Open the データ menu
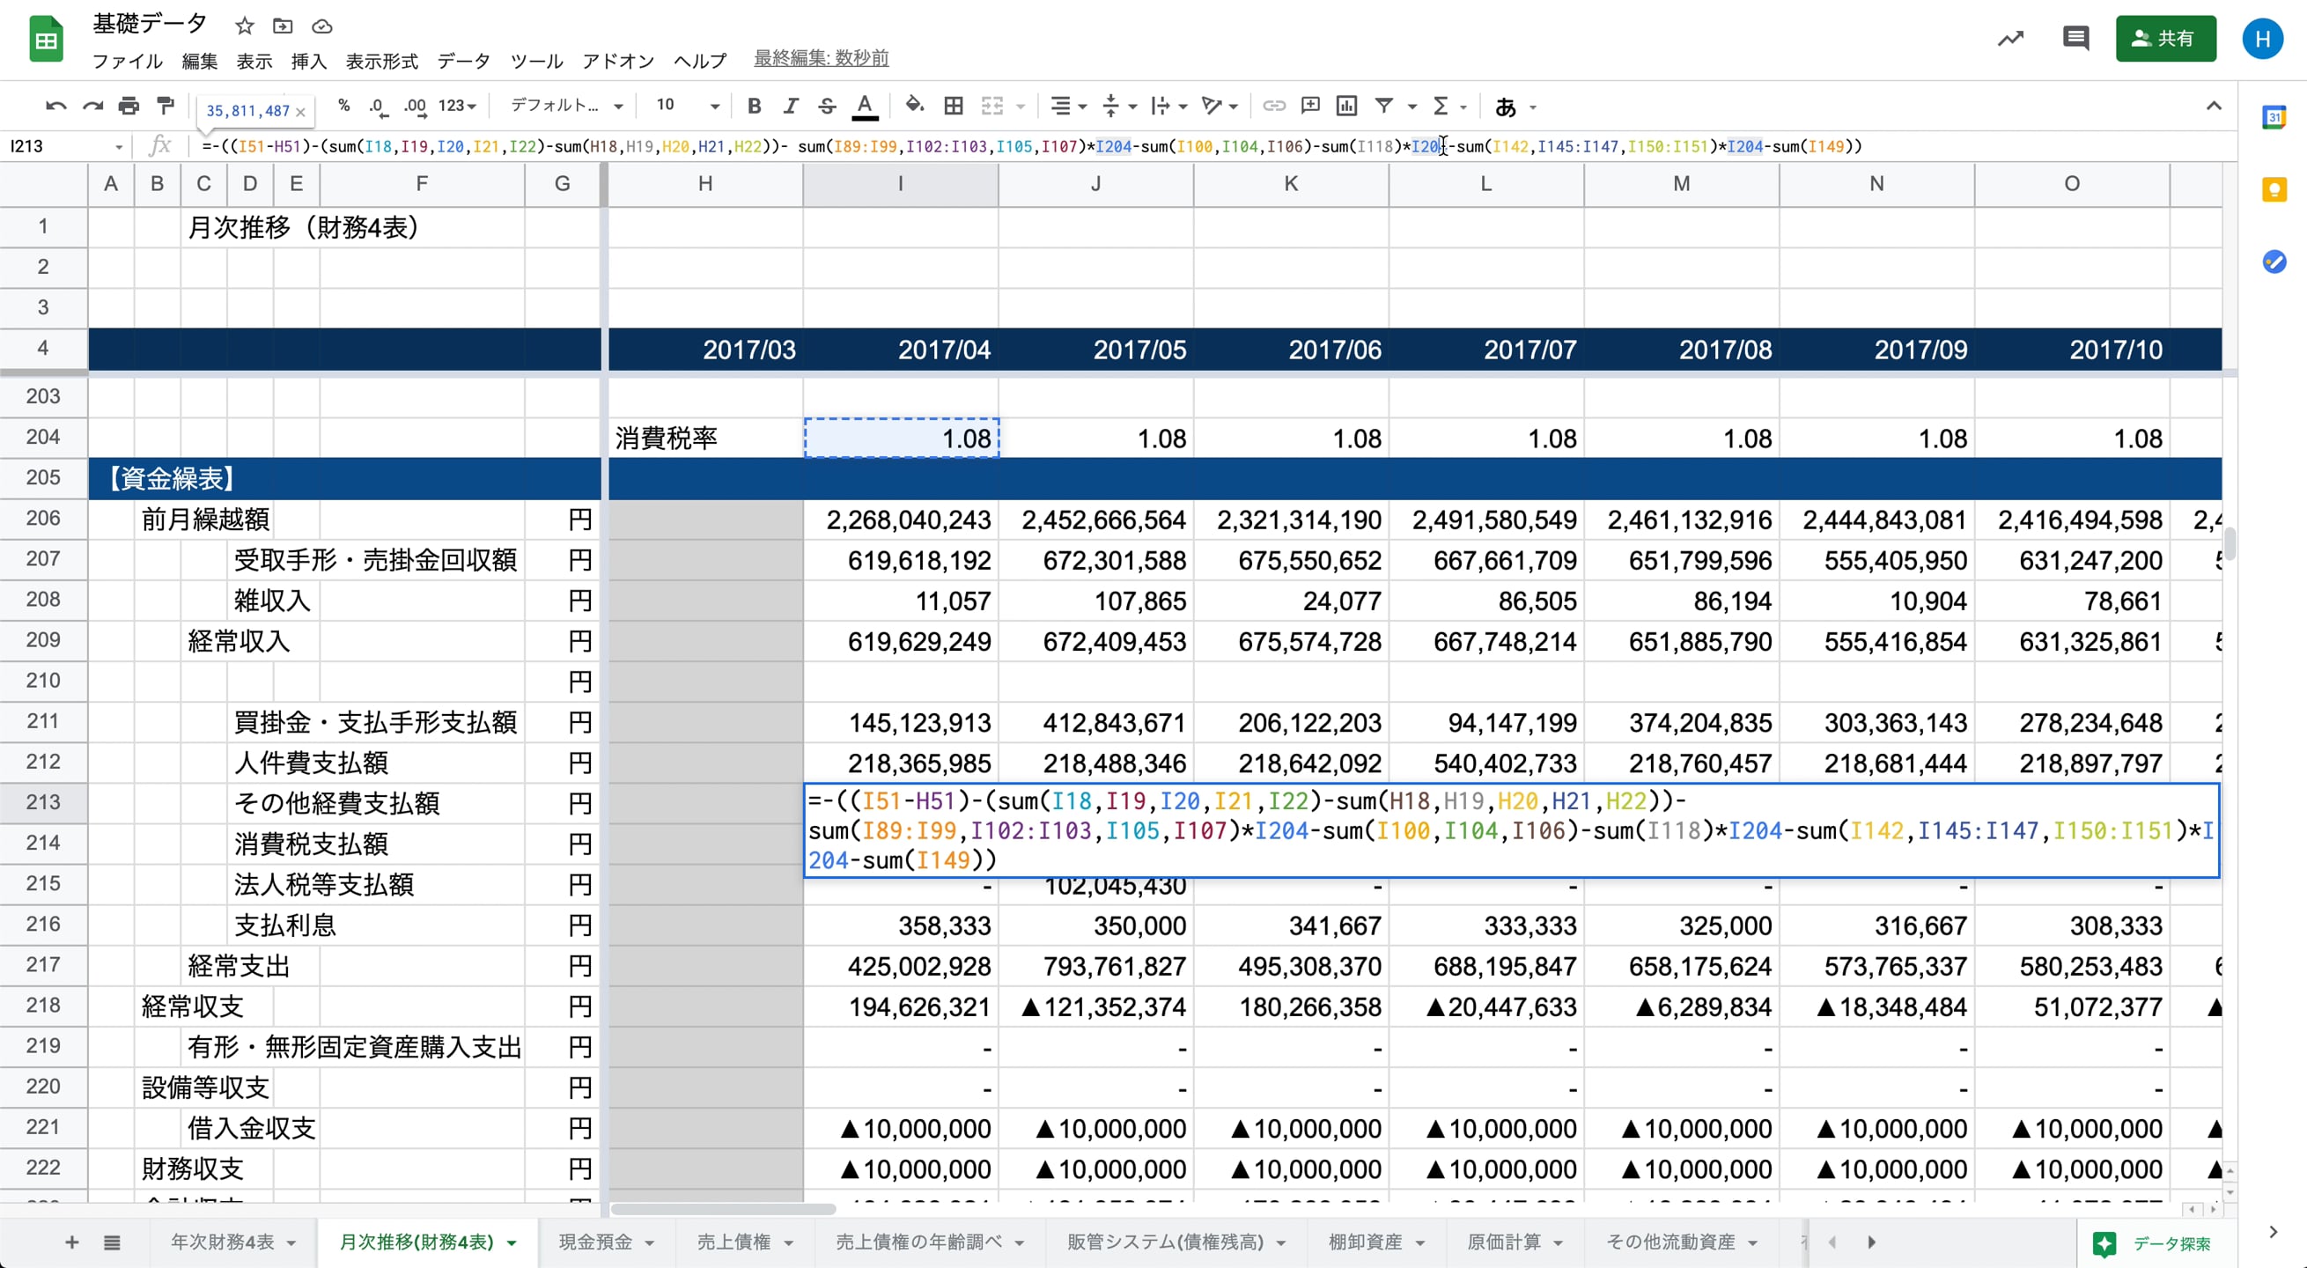The image size is (2307, 1268). tap(463, 61)
